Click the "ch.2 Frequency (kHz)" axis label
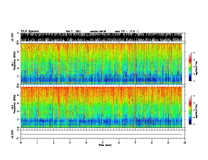This screenshot has width=208, height=160. coord(14,104)
